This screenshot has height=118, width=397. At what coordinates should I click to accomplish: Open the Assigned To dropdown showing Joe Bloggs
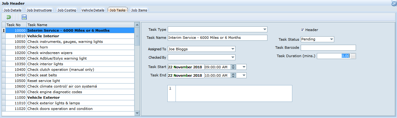click(x=233, y=49)
